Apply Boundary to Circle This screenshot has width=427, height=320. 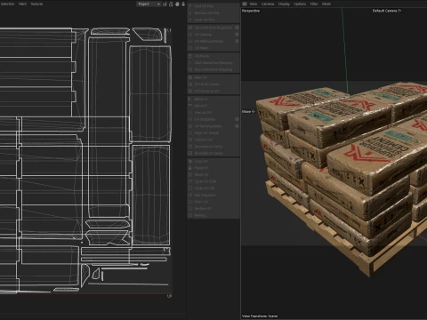tap(213, 147)
